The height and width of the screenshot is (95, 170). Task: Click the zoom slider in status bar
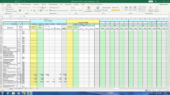pos(160,91)
